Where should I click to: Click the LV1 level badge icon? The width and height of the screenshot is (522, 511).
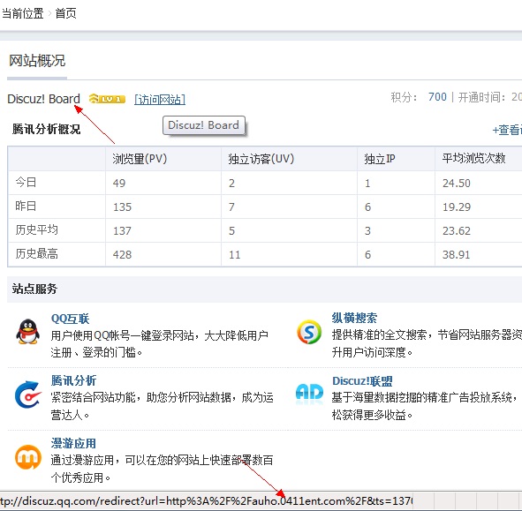107,99
